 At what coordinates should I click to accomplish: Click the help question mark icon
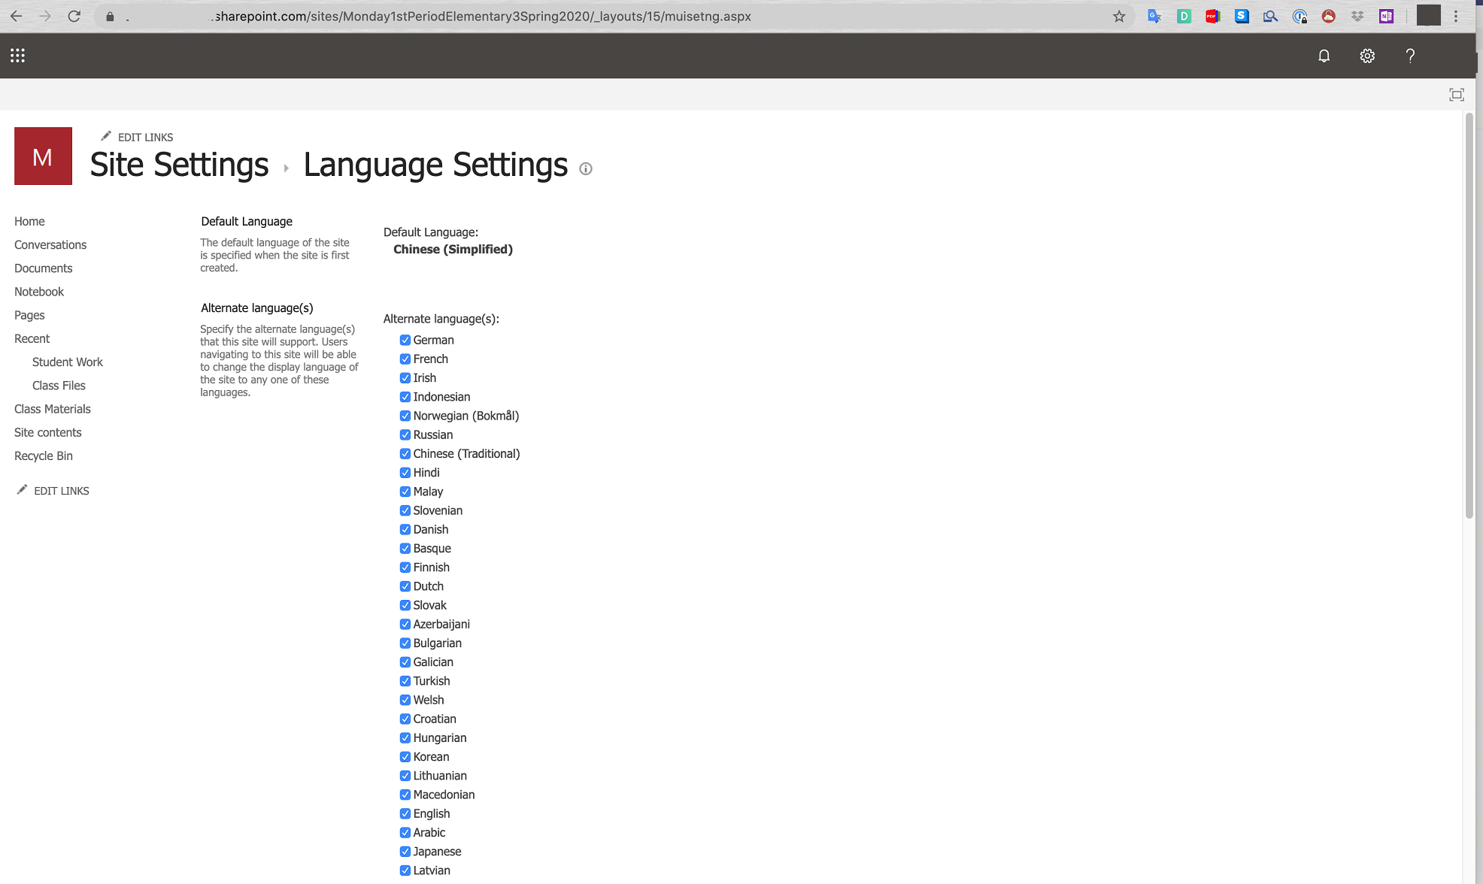coord(1410,56)
